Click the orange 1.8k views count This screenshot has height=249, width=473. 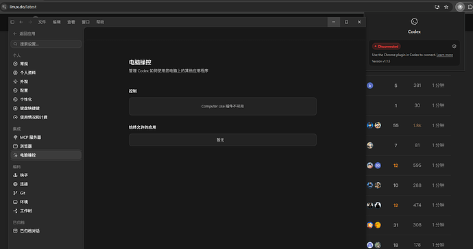[417, 125]
